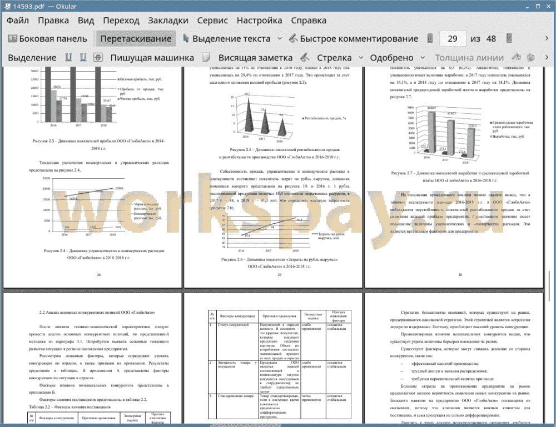
Task: Click the page starting with Стратегия большинства компаний
Action: click(x=454, y=358)
